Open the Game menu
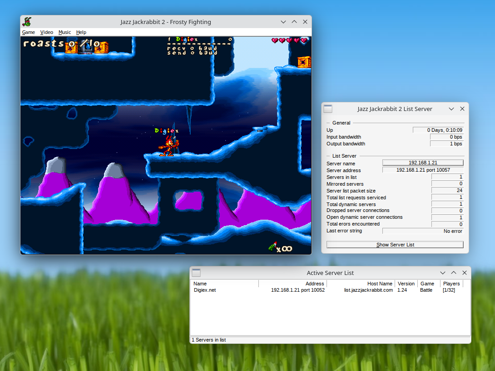 coord(29,32)
